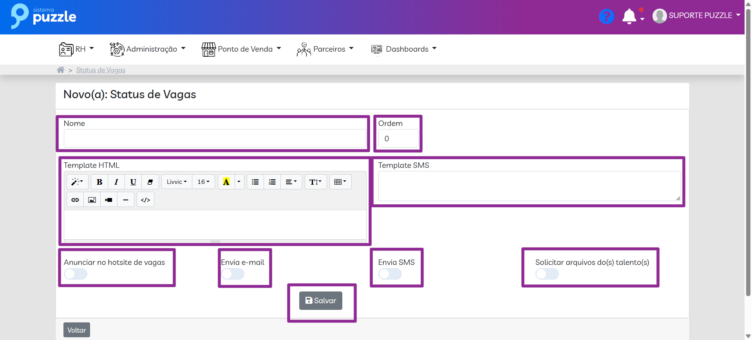752x340 pixels.
Task: Open the Ponto de Venda menu
Action: 241,49
